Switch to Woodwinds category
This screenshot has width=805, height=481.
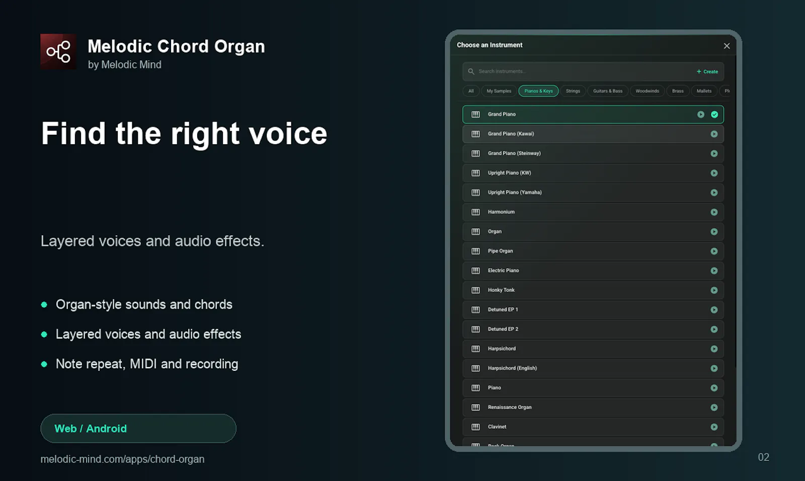tap(647, 91)
